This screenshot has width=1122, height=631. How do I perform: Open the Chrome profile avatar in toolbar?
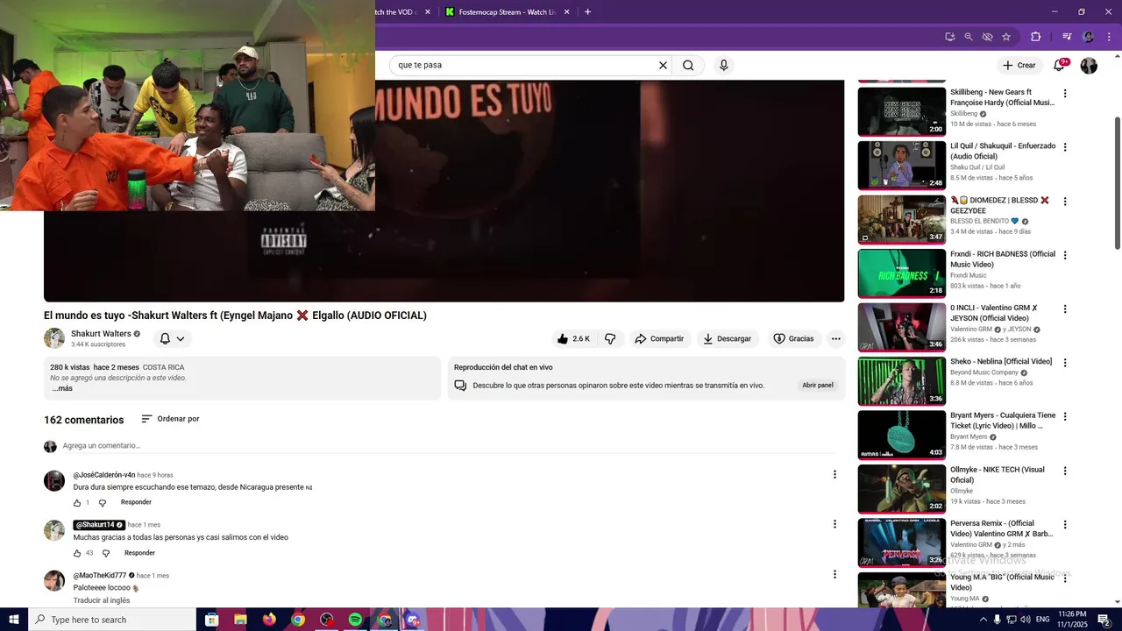(x=1089, y=37)
